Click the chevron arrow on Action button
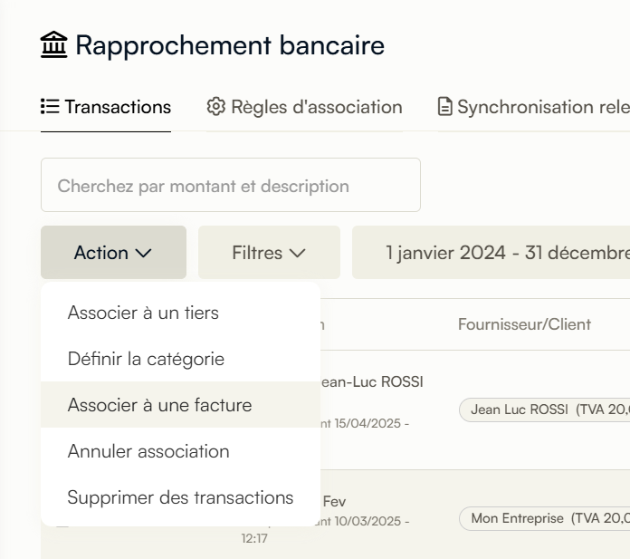 [143, 253]
